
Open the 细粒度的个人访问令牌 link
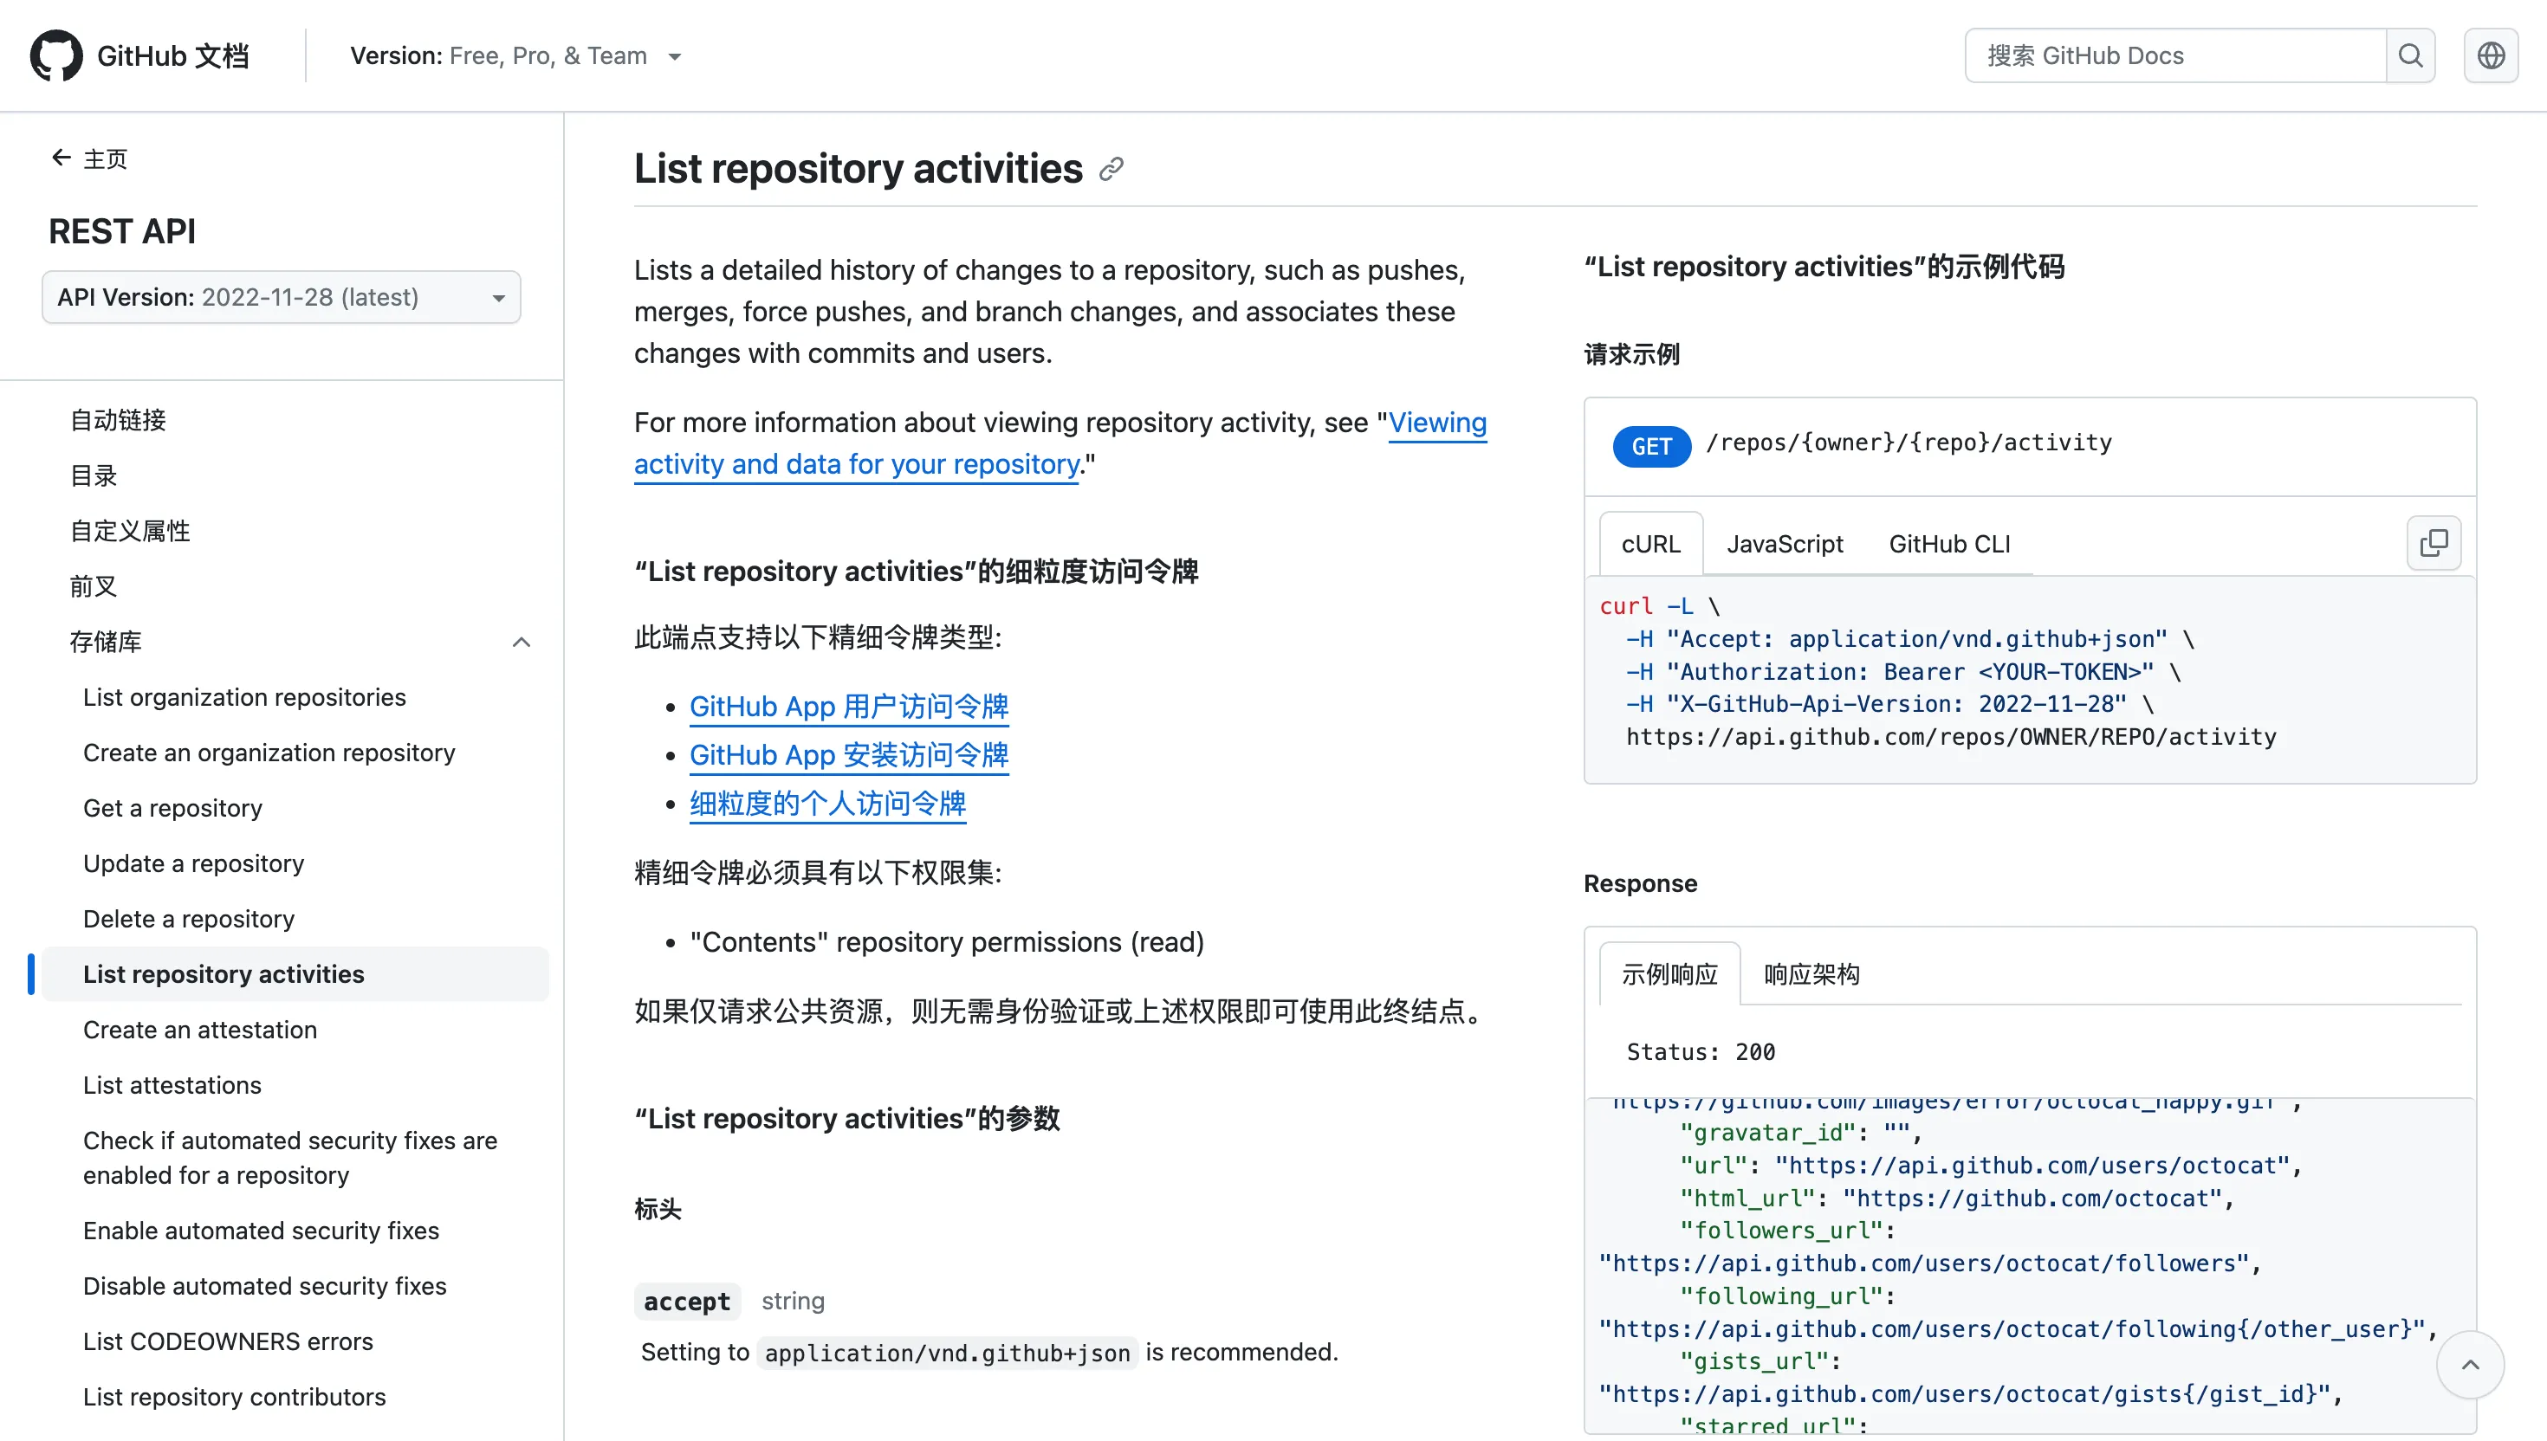[826, 804]
